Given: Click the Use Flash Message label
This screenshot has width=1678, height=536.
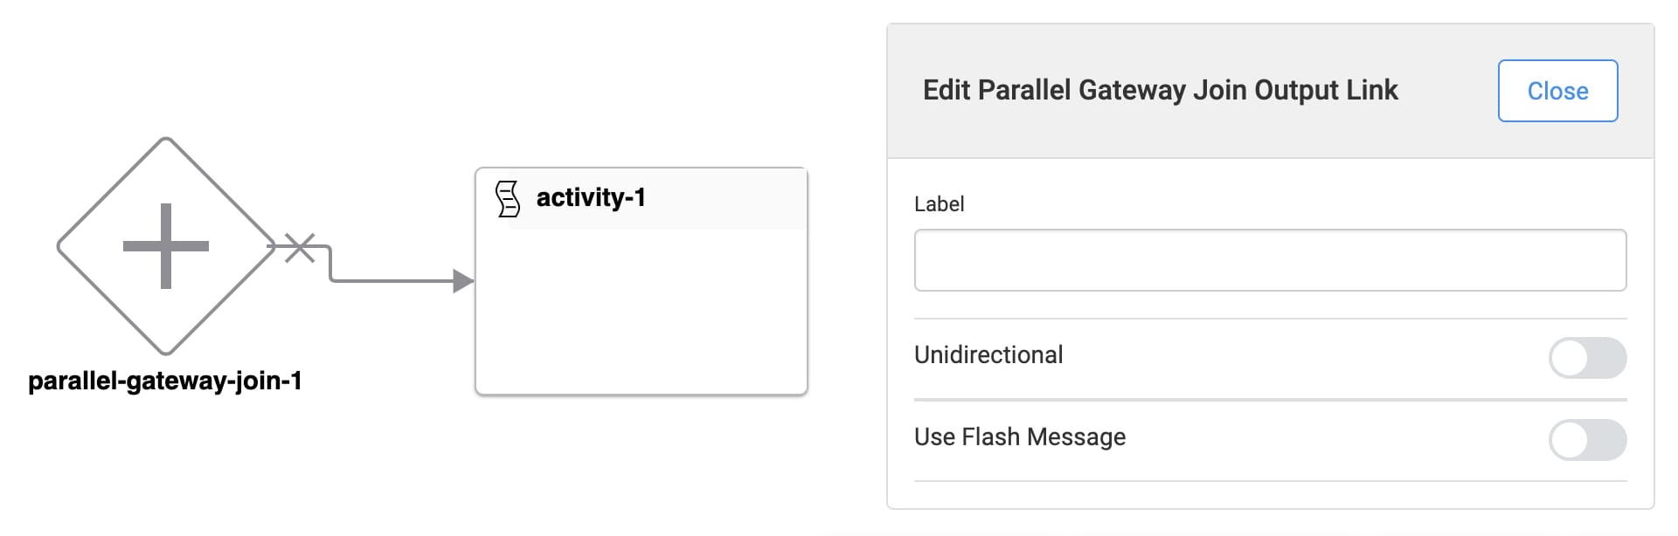Looking at the screenshot, I should point(1020,436).
